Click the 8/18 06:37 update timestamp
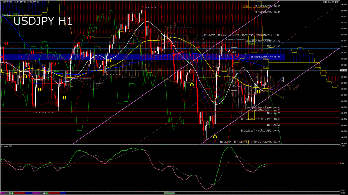 coord(330,2)
